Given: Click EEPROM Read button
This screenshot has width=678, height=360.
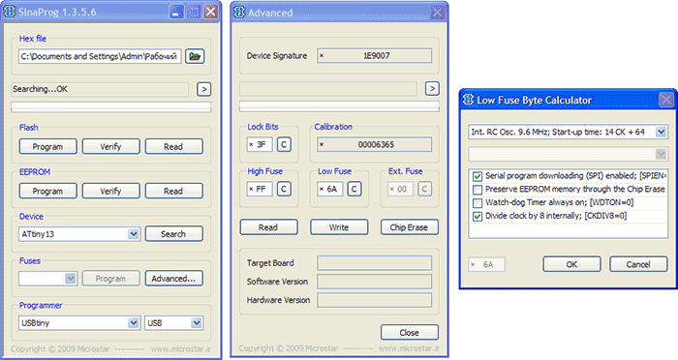Looking at the screenshot, I should tap(173, 191).
